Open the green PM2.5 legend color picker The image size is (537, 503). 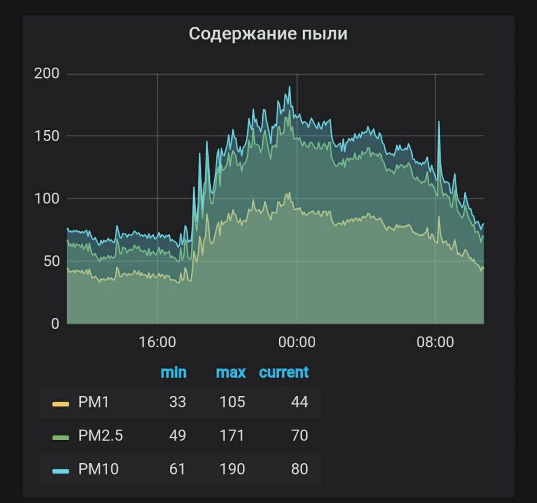click(61, 436)
